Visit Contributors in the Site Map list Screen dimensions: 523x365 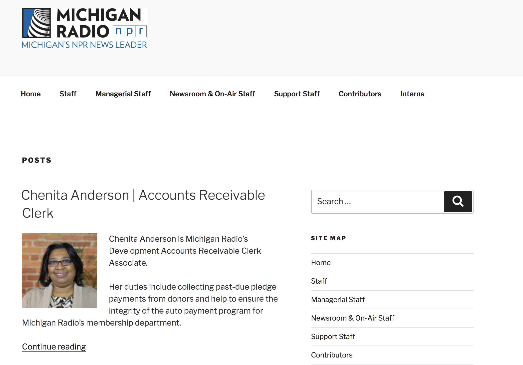pyautogui.click(x=332, y=355)
